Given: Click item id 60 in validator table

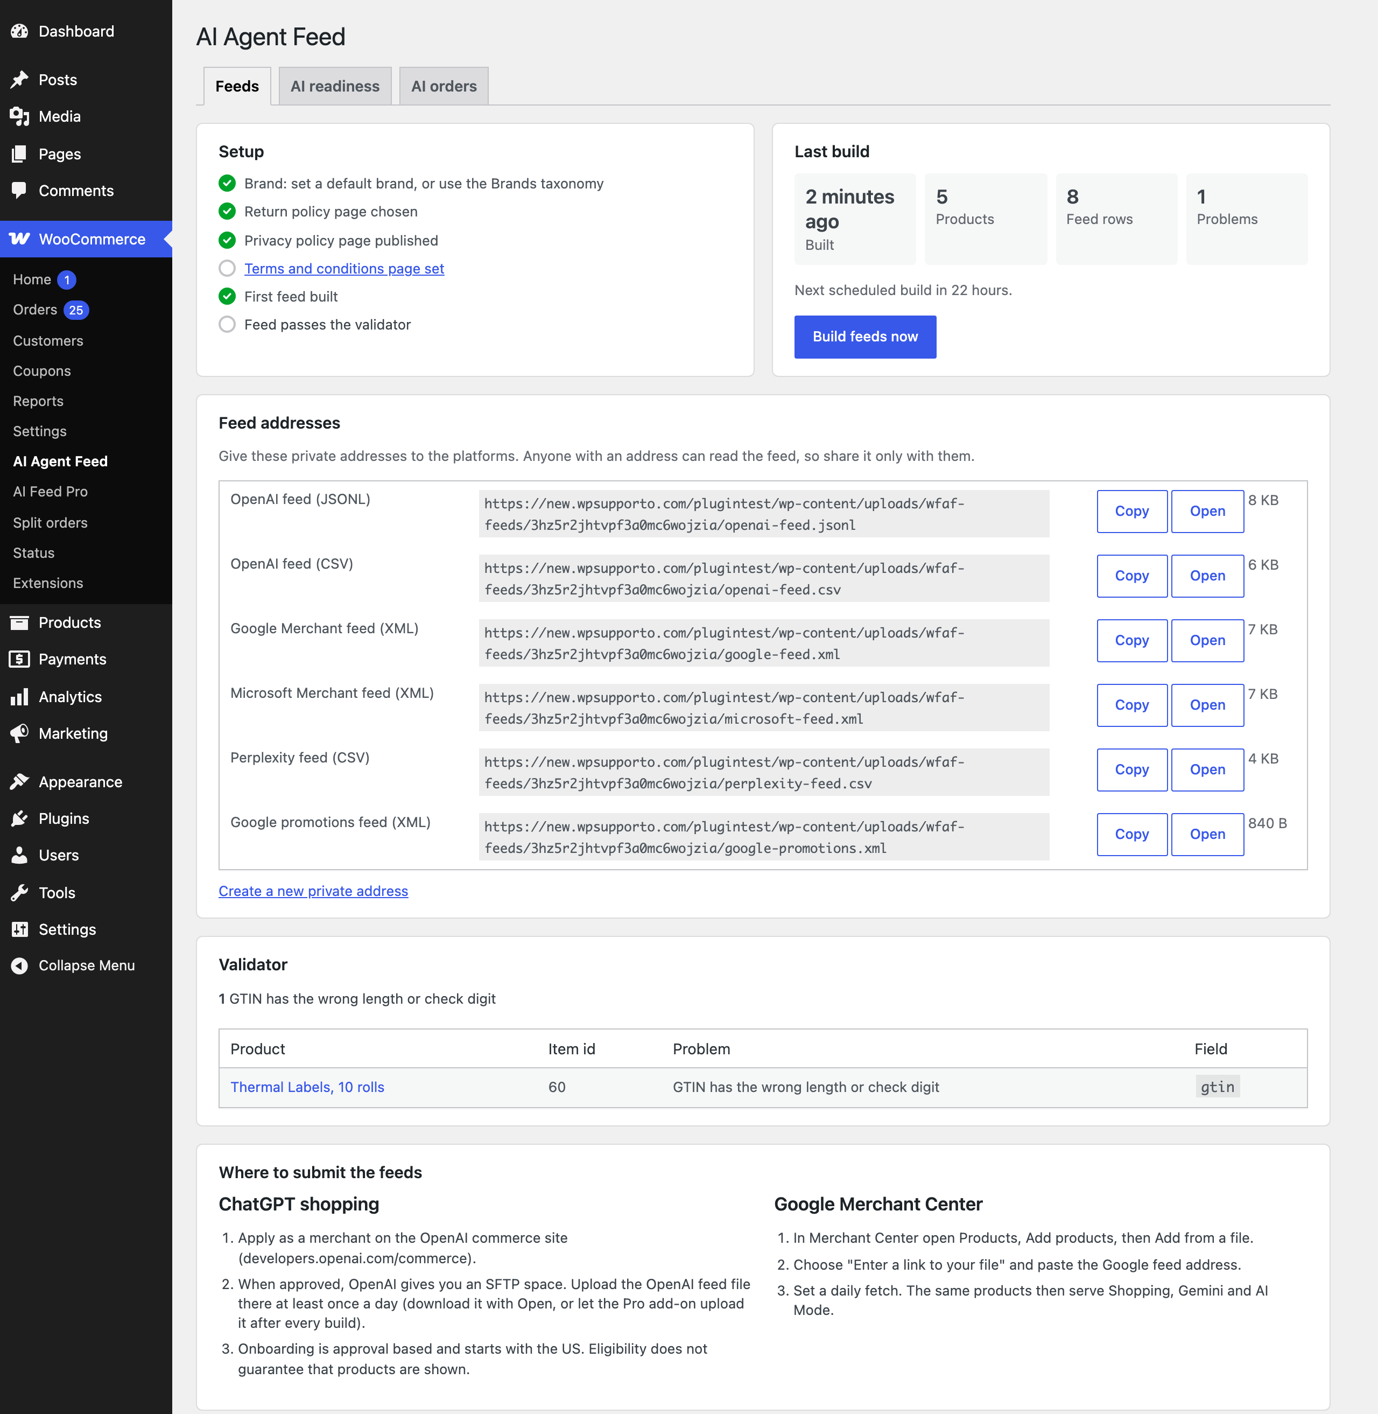Looking at the screenshot, I should tap(557, 1087).
